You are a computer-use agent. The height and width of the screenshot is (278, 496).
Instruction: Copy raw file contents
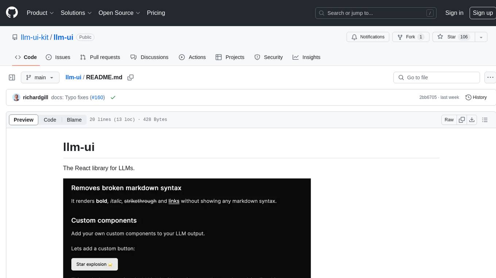[x=462, y=120]
